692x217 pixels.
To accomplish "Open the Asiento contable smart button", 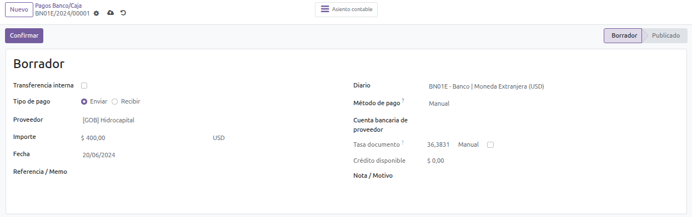I will point(346,9).
